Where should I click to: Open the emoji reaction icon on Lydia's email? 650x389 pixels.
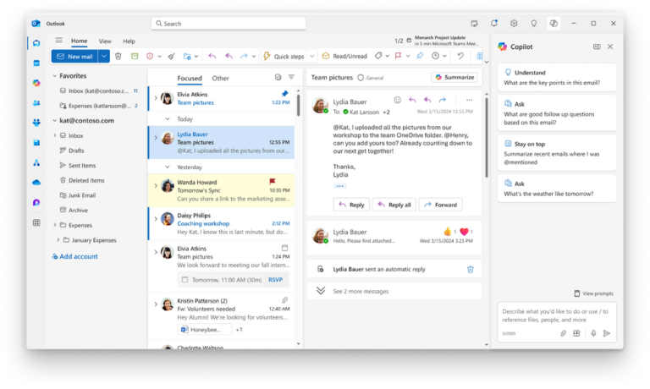398,100
